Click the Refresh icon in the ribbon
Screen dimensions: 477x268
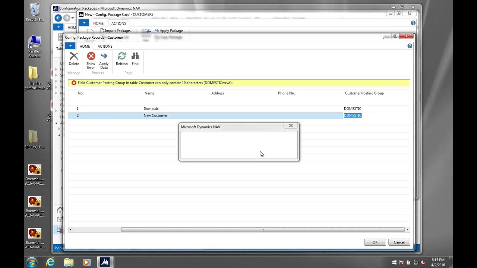tap(122, 56)
